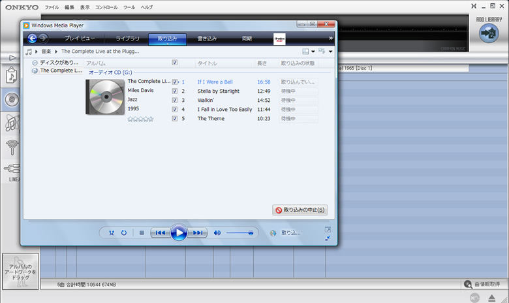
Task: Select the 取り込み tab
Action: [168, 39]
